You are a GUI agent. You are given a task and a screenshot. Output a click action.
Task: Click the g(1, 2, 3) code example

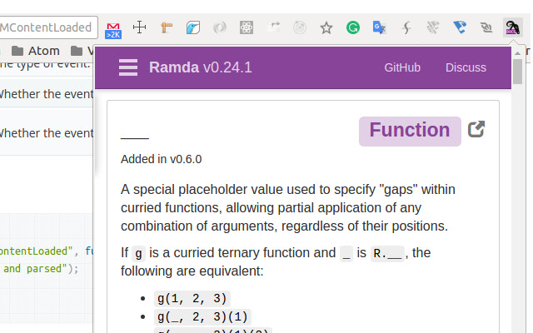(x=192, y=299)
